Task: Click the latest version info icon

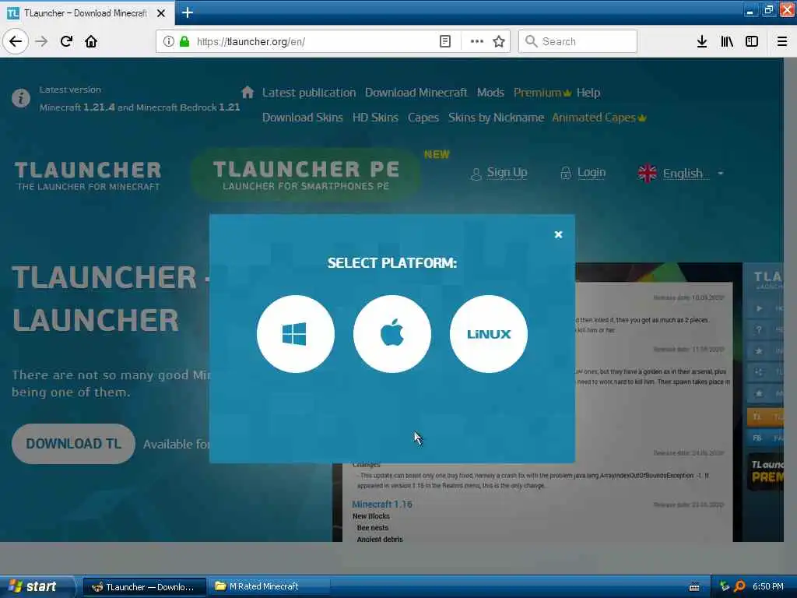Action: tap(21, 97)
